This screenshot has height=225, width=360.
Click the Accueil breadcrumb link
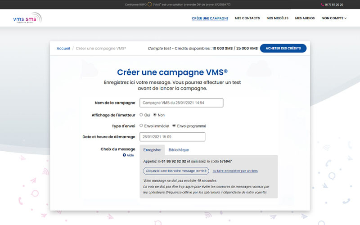(63, 49)
